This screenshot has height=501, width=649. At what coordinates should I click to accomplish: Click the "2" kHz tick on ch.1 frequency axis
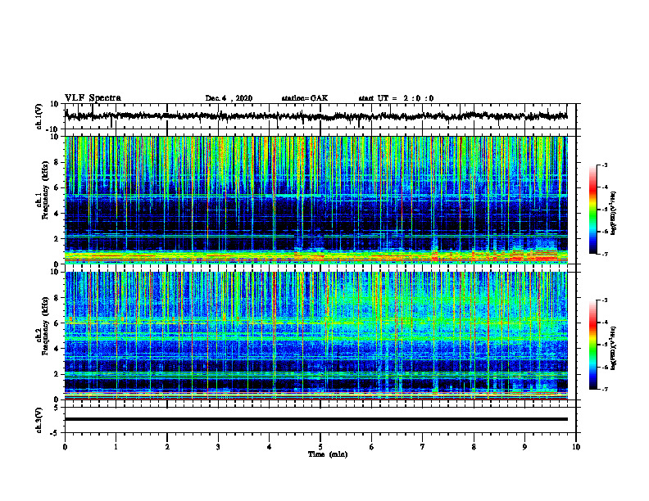[57, 238]
